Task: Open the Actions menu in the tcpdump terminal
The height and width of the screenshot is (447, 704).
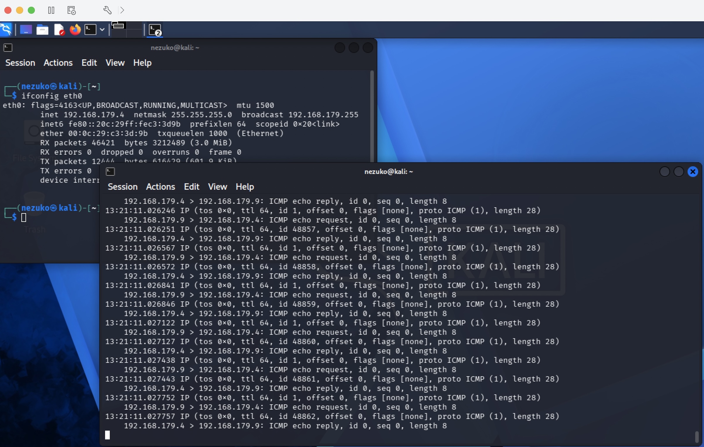Action: point(160,187)
